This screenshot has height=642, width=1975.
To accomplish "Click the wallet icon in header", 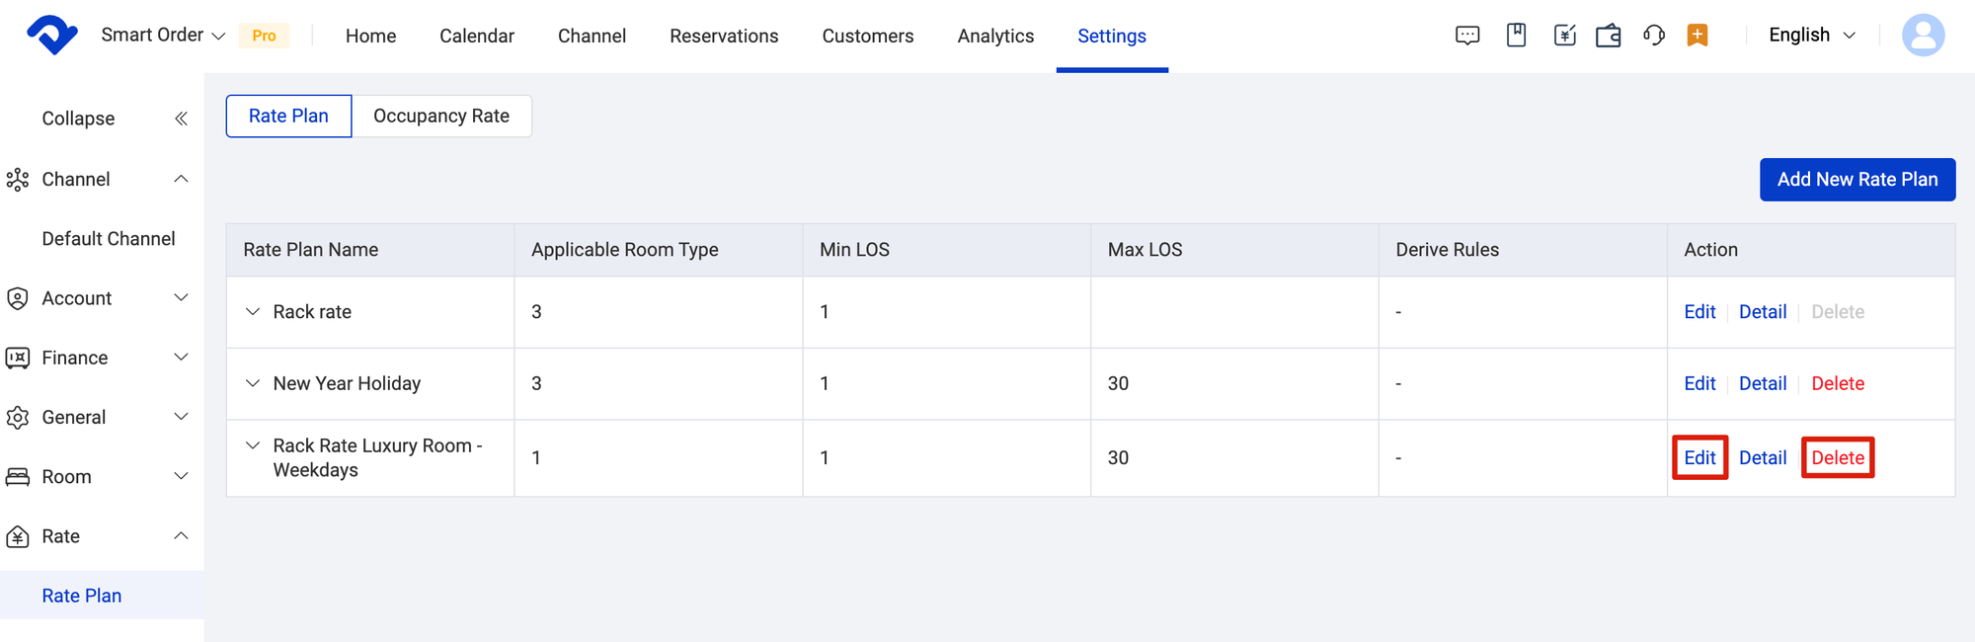I will 1609,37.
